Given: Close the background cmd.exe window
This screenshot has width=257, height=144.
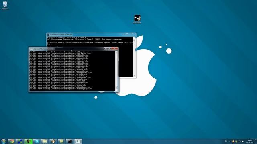Looking at the screenshot, I should pyautogui.click(x=132, y=34).
